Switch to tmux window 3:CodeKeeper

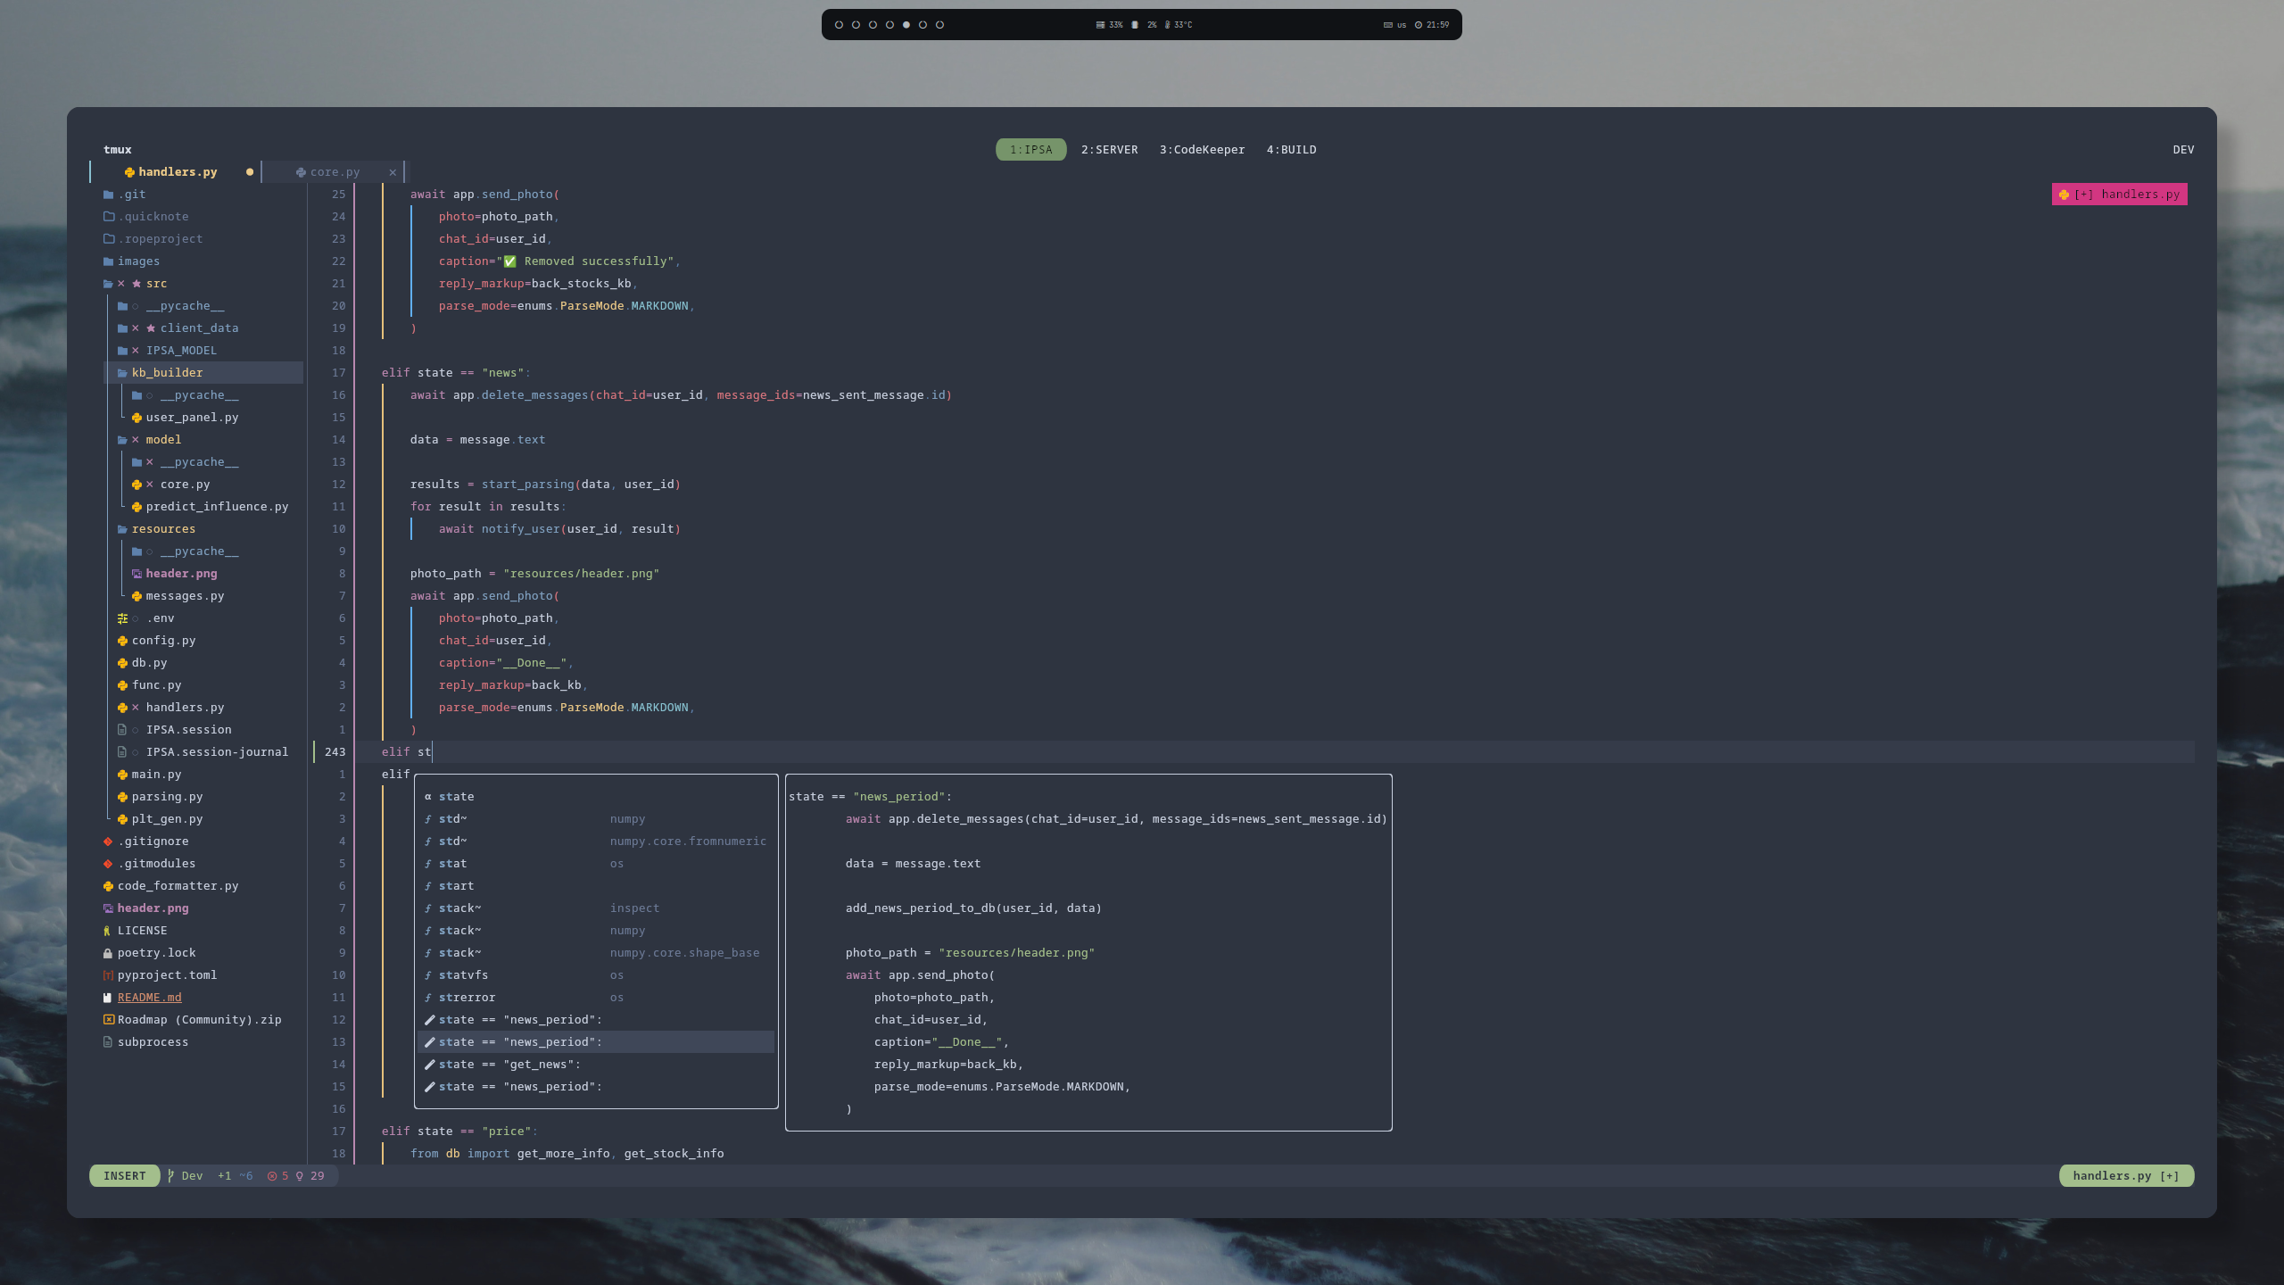(1202, 150)
